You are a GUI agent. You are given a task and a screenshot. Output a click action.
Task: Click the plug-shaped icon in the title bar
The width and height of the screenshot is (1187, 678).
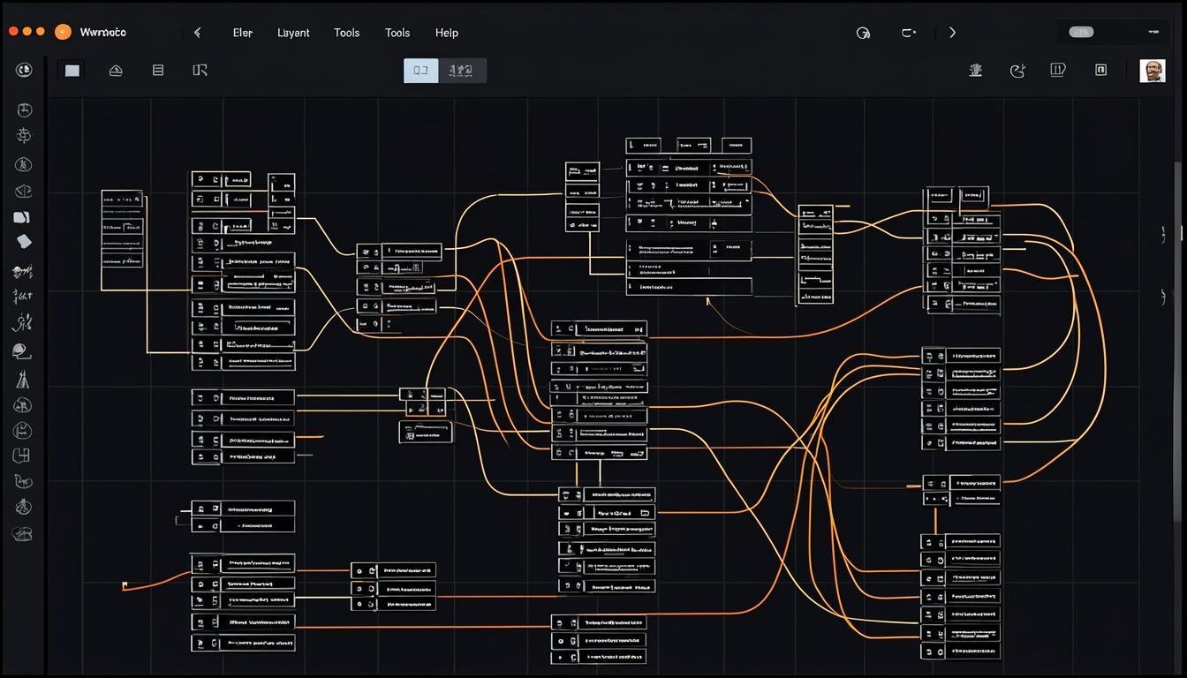click(x=908, y=33)
